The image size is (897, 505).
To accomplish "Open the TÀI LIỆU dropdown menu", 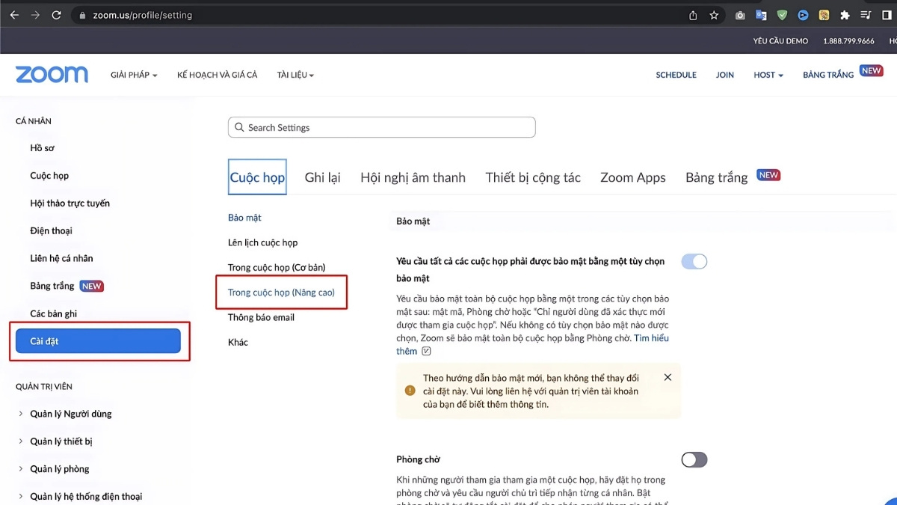I will coord(295,75).
